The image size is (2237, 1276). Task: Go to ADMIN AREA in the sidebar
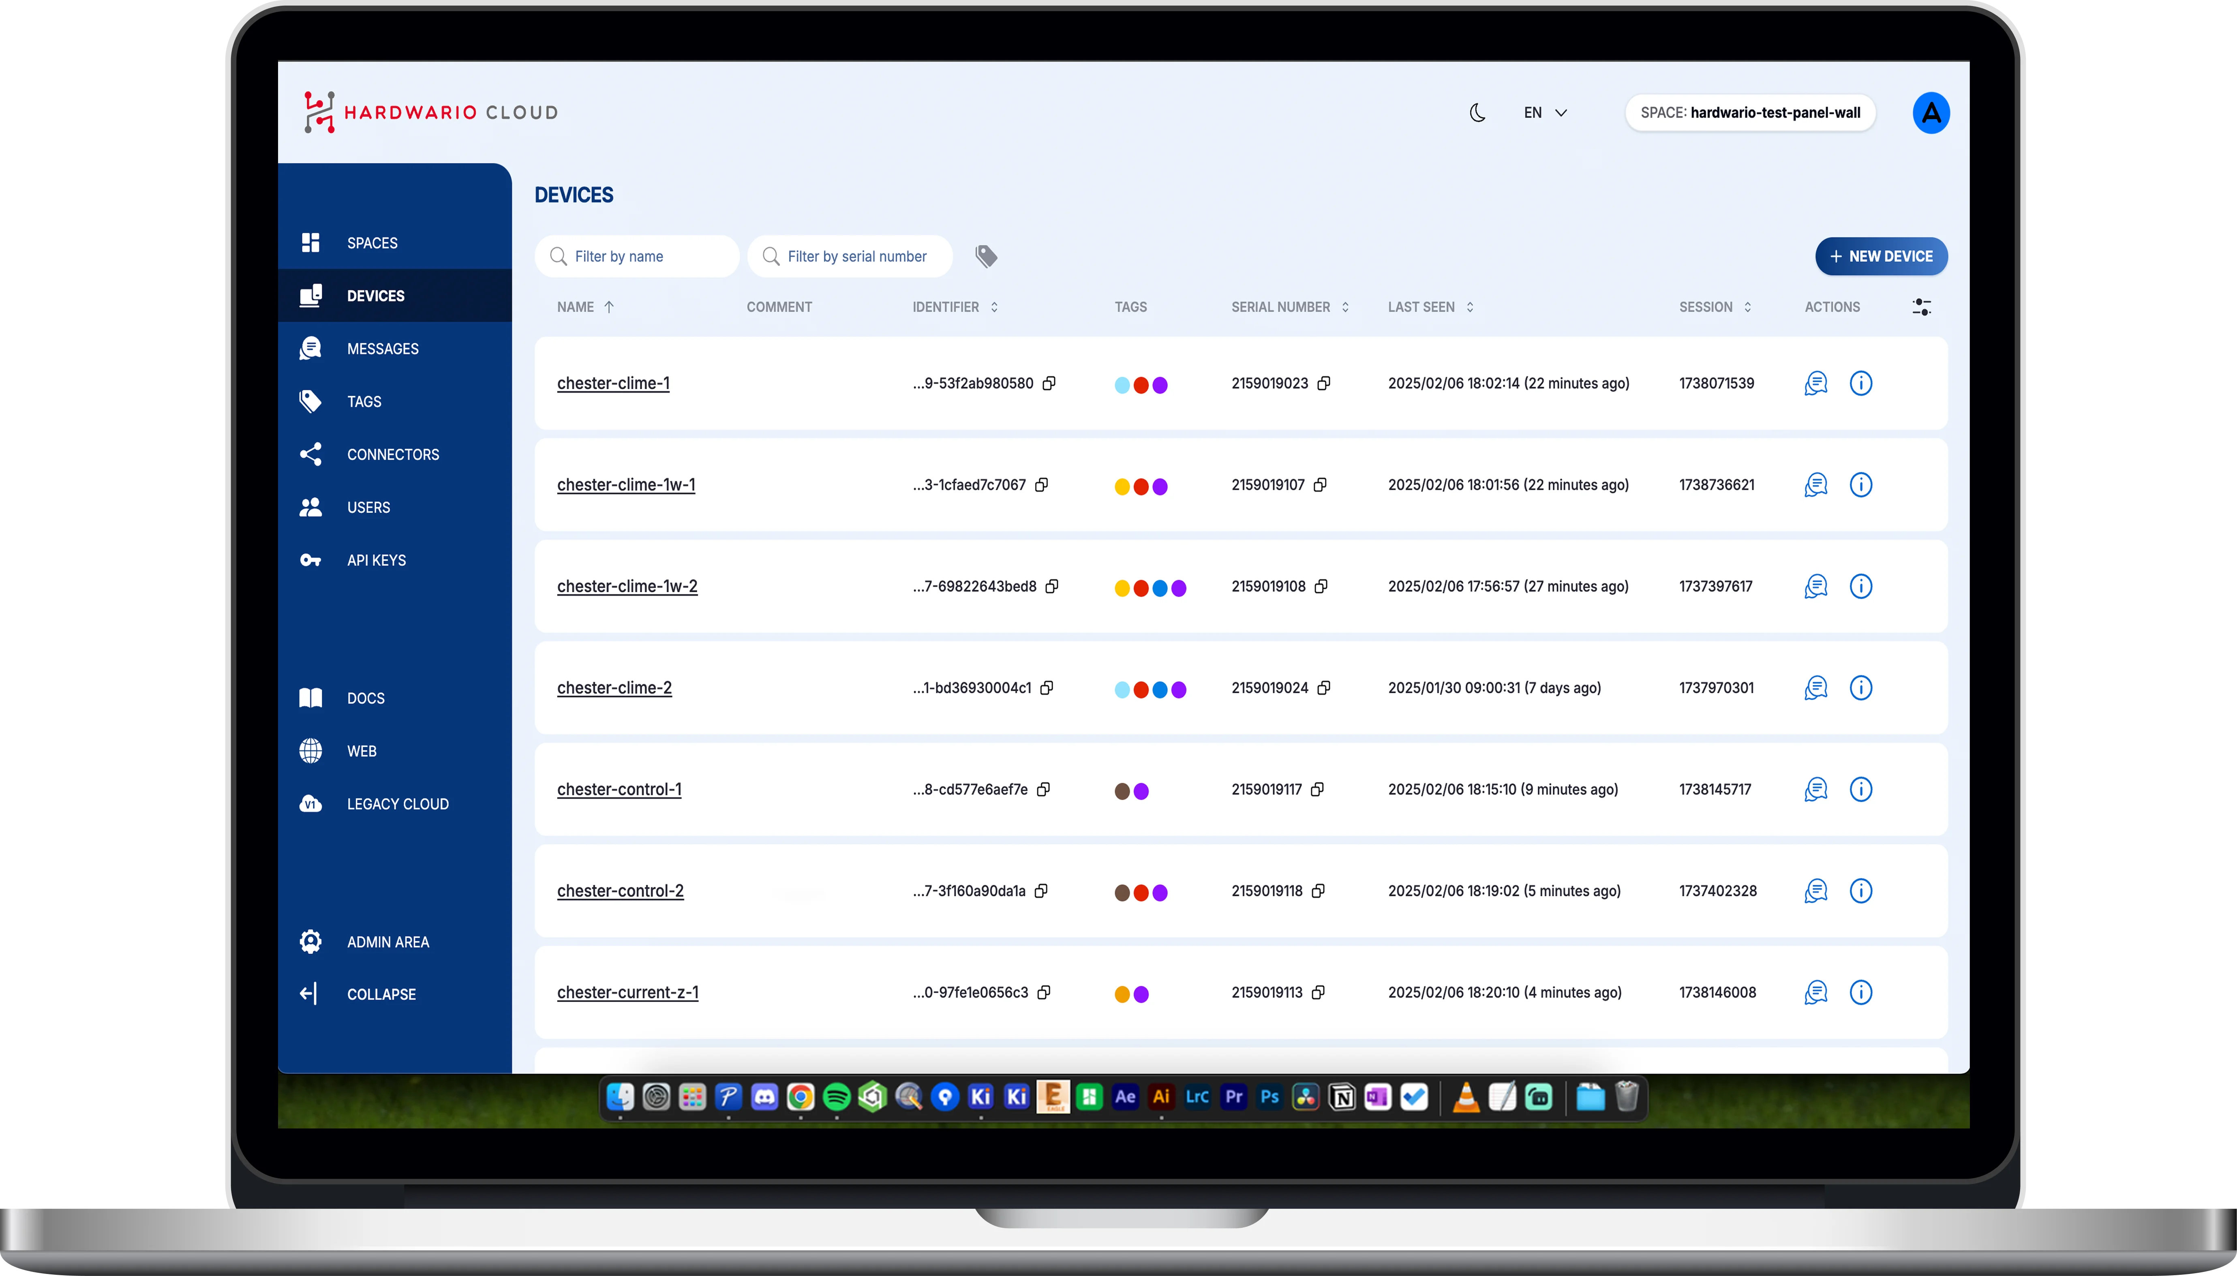[x=394, y=942]
